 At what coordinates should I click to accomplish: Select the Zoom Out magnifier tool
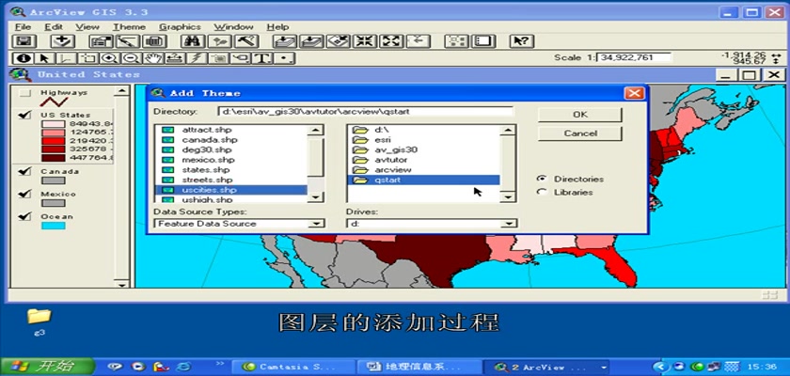(131, 58)
